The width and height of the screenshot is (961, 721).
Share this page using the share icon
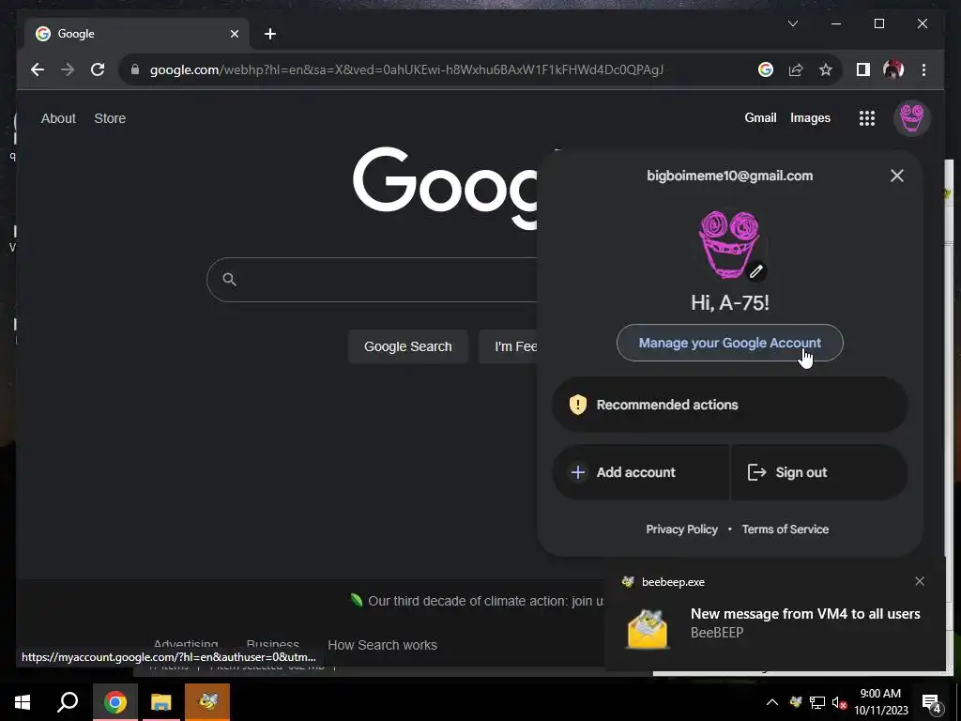pos(796,69)
